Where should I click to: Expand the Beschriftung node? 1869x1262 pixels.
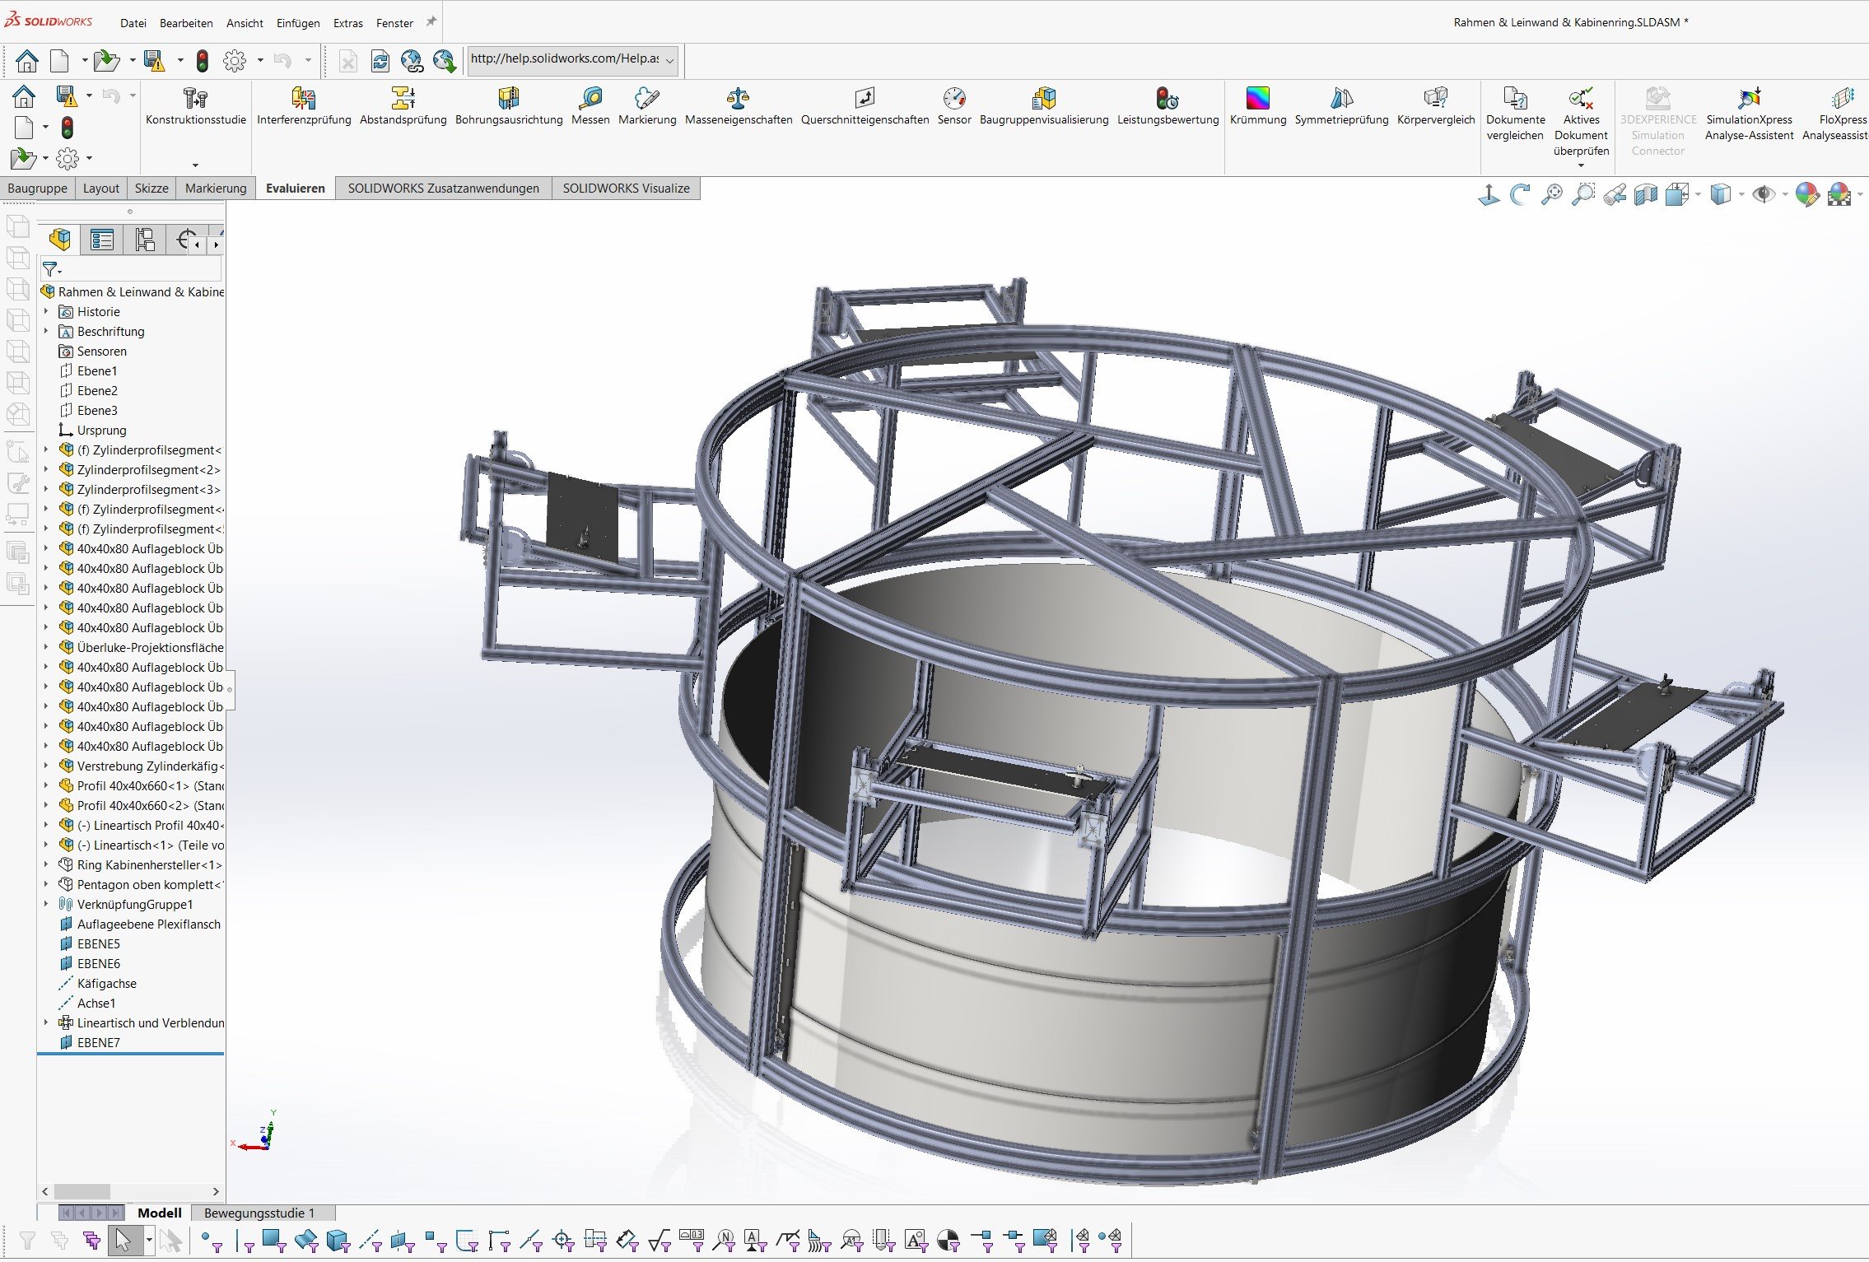[x=46, y=331]
